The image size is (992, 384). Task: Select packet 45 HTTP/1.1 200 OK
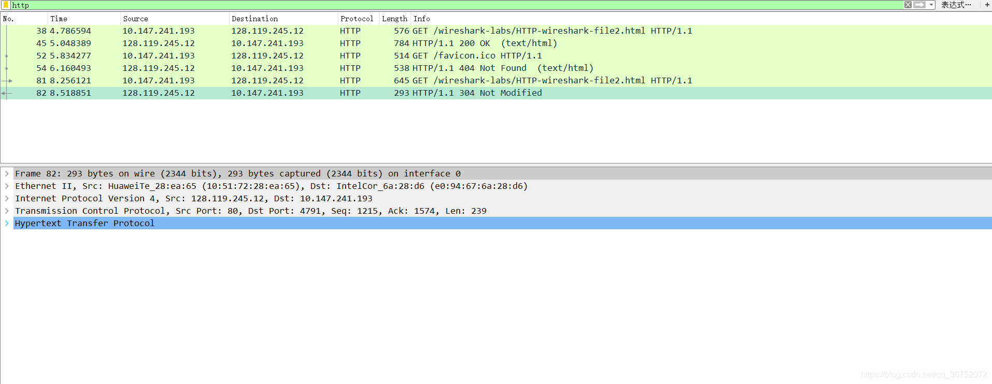(x=496, y=43)
